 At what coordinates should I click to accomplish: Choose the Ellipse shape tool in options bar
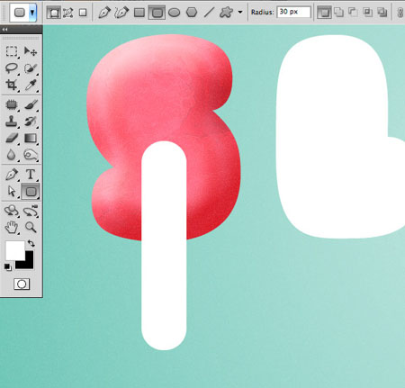[175, 13]
